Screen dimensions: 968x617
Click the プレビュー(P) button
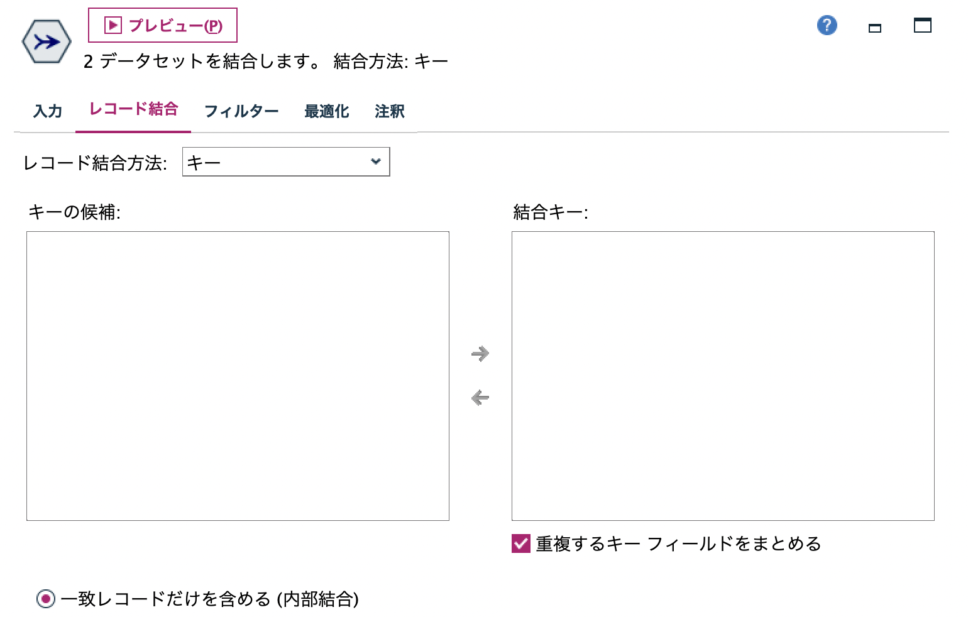coord(162,25)
